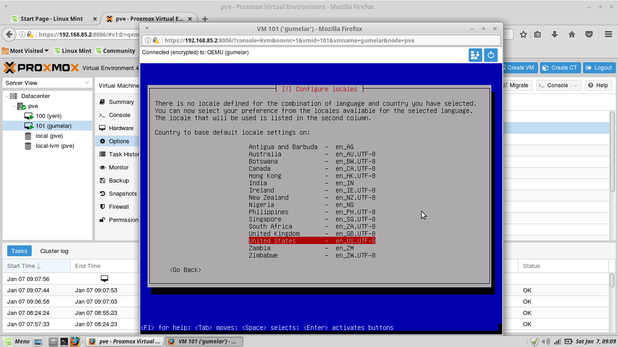The height and width of the screenshot is (347, 618).
Task: Log out of Proxmox
Action: (x=599, y=68)
